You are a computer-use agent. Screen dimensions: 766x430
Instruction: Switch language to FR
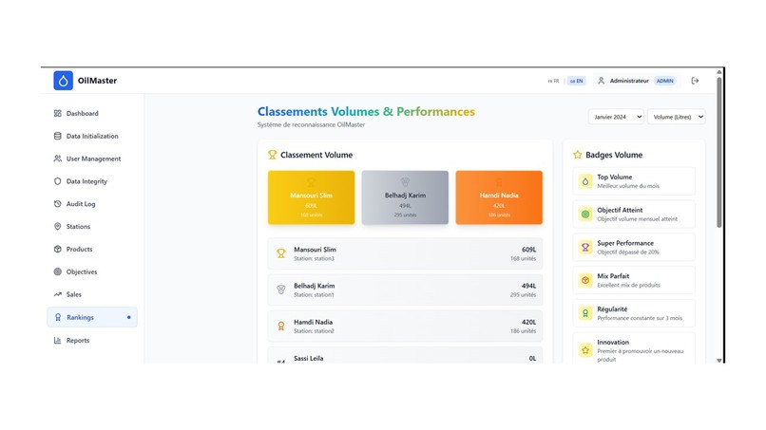pyautogui.click(x=553, y=81)
